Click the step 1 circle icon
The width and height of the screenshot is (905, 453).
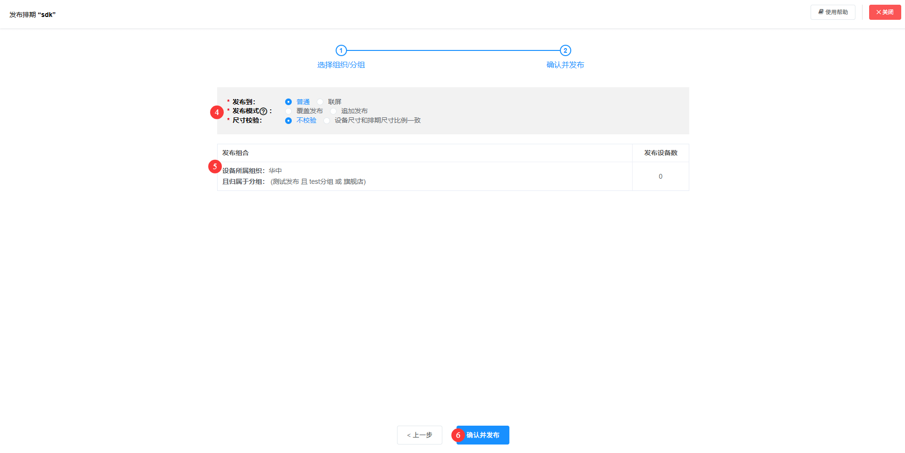341,50
